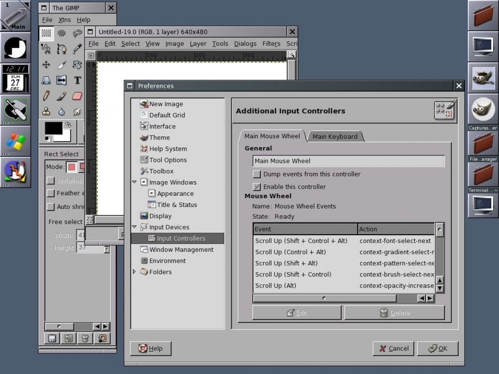Open the dock clip icon labeled Main
Image resolution: width=499 pixels, height=374 pixels.
click(x=15, y=16)
